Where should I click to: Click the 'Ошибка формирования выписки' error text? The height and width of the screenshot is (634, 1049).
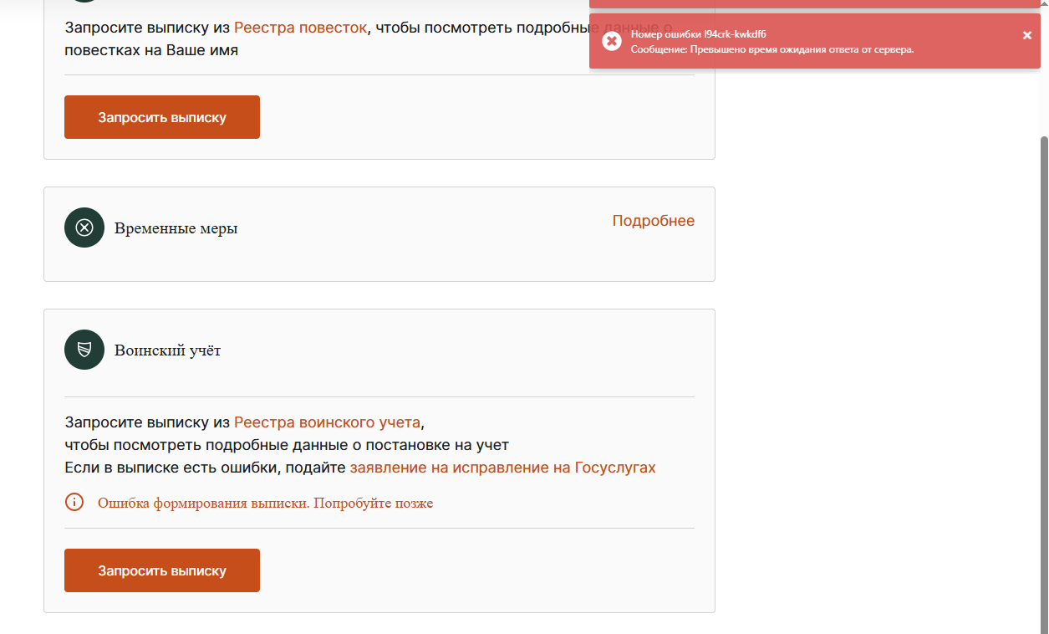pos(265,504)
